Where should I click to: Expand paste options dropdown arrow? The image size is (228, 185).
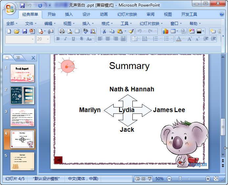point(125,31)
